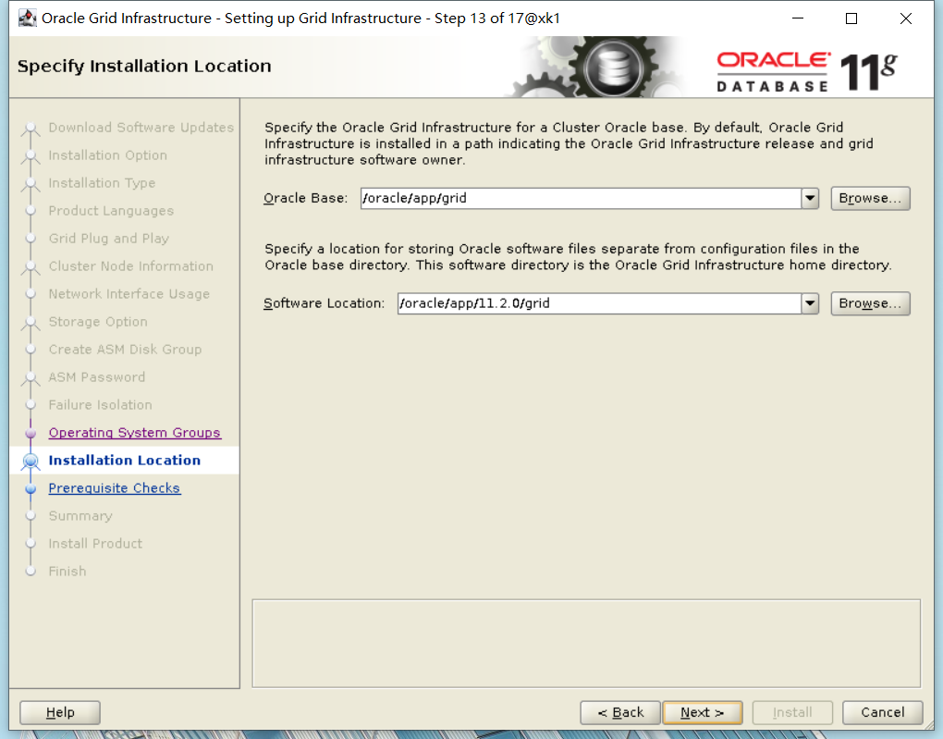The width and height of the screenshot is (943, 739).
Task: Click the Installation Type step label
Action: (102, 183)
